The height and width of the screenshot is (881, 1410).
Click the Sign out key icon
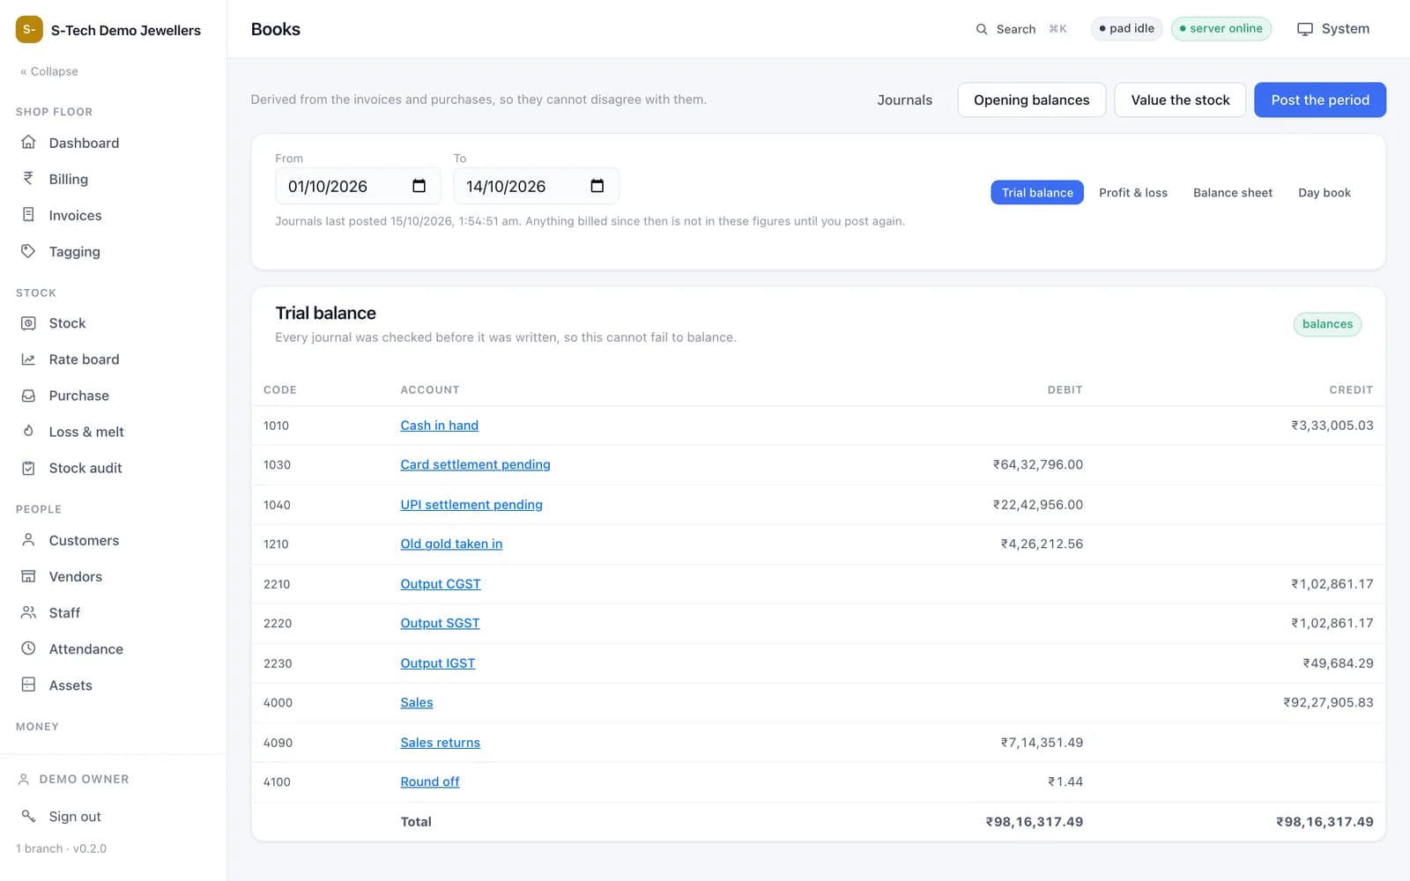point(28,816)
